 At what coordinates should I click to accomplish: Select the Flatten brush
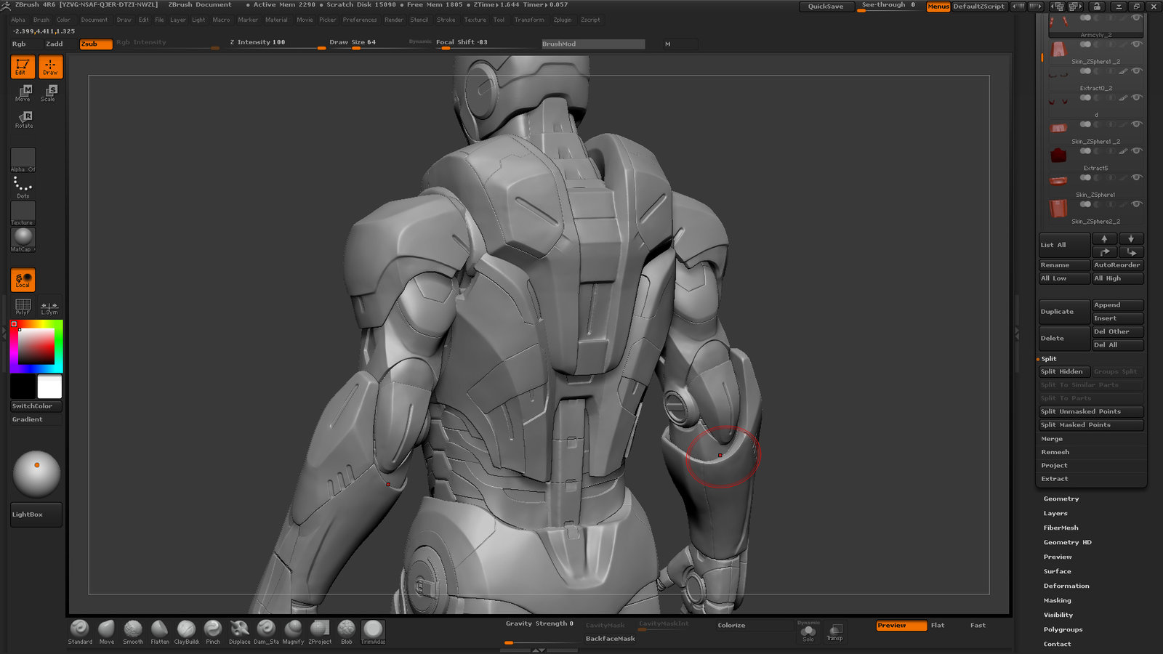coord(160,631)
